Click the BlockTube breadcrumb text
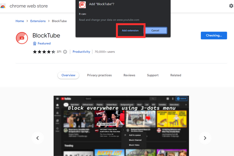Viewport: 234px width, 156px height. [x=59, y=21]
